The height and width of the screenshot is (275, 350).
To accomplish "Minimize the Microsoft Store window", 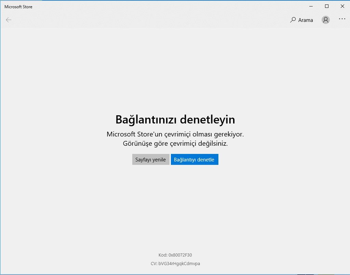I will 311,6.
